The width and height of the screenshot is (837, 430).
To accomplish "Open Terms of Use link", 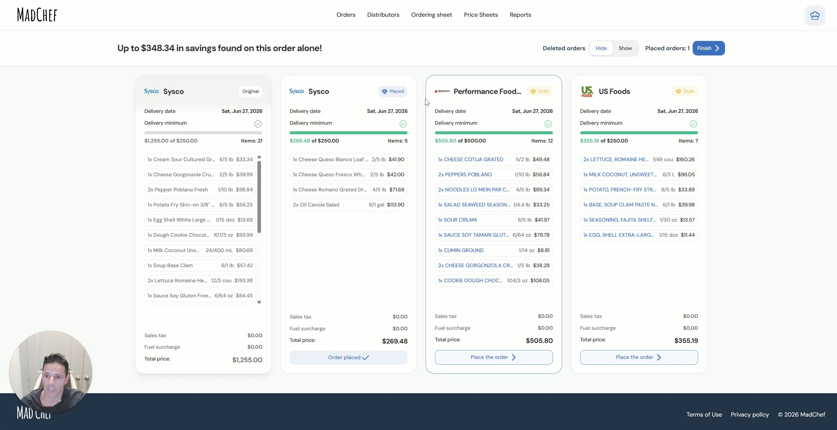I will pos(704,414).
